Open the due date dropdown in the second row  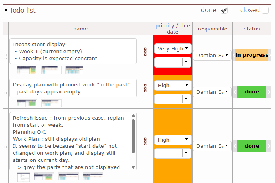[186, 99]
